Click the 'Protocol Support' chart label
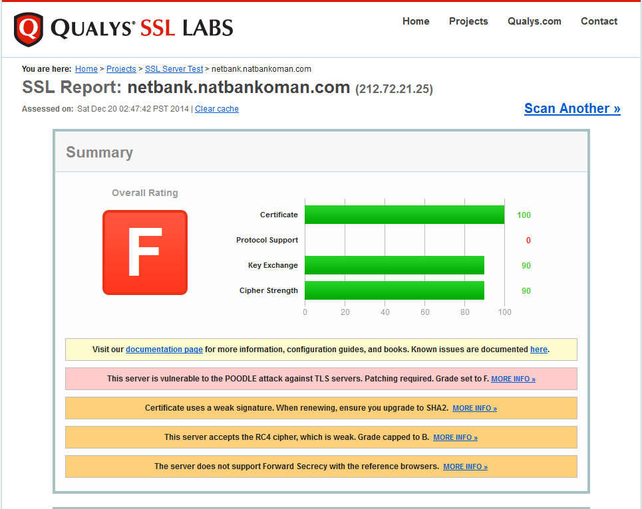 point(267,240)
